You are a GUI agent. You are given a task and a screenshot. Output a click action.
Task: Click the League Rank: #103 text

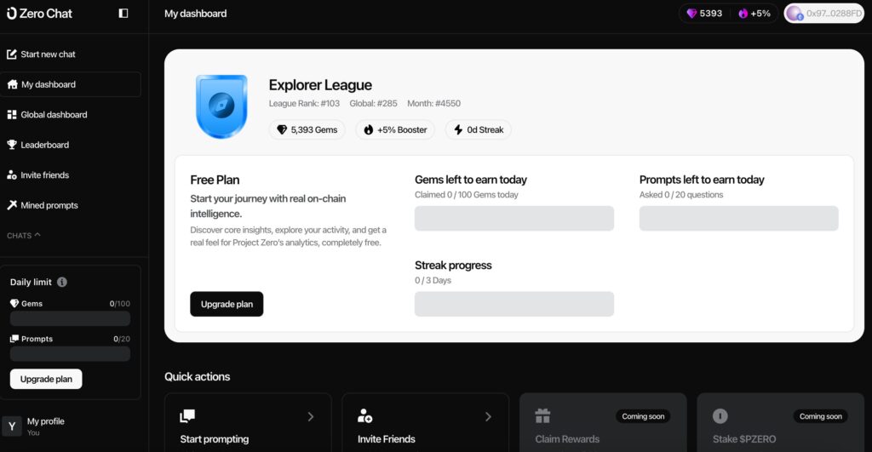(x=304, y=103)
